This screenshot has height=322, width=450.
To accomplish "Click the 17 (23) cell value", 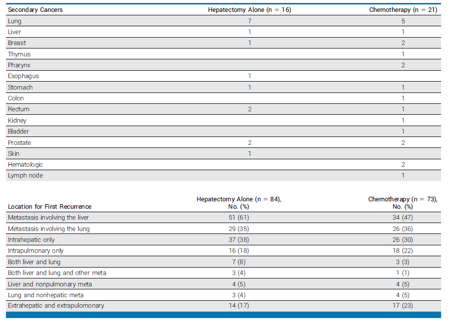I will click(x=402, y=306).
